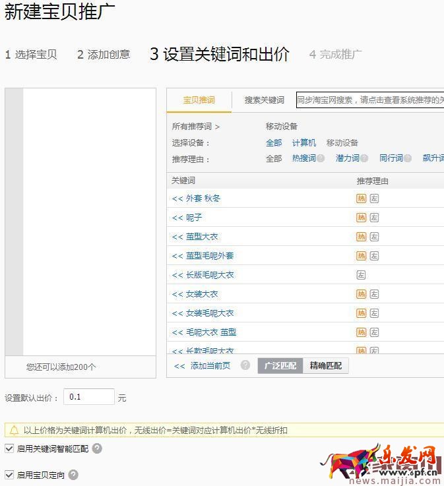444x486 pixels.
Task: Toggle 启用关键词智能匹配 checkbox
Action: tap(9, 448)
